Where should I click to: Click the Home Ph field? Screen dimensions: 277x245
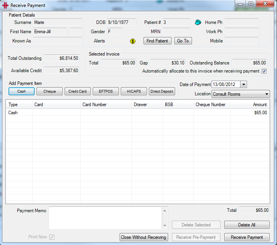(242, 22)
